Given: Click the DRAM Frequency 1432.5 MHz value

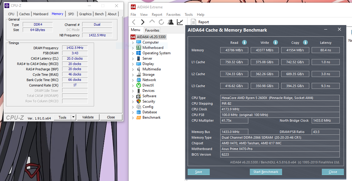Looking at the screenshot, I should pyautogui.click(x=75, y=48).
